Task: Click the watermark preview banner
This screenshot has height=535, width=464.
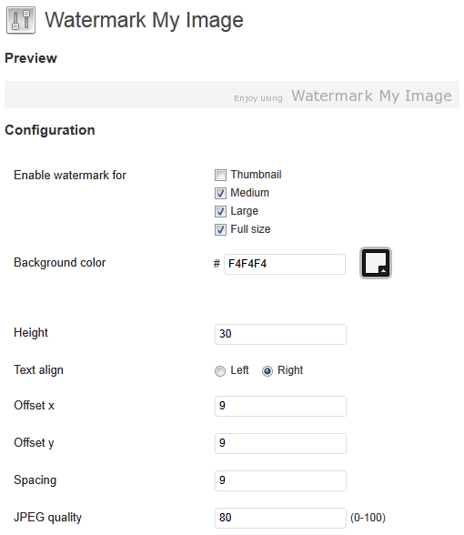Action: pyautogui.click(x=232, y=95)
